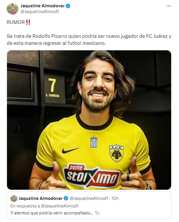Click Jaqueline Almodovar's profile avatar at top

(13, 9)
